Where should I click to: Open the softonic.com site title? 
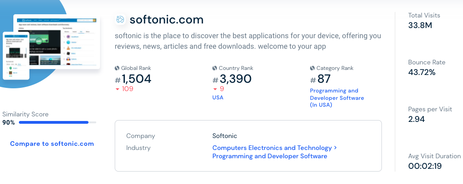pos(166,20)
